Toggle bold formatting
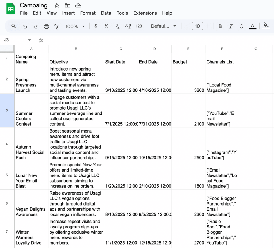This screenshot has height=248, width=274. pyautogui.click(x=220, y=26)
